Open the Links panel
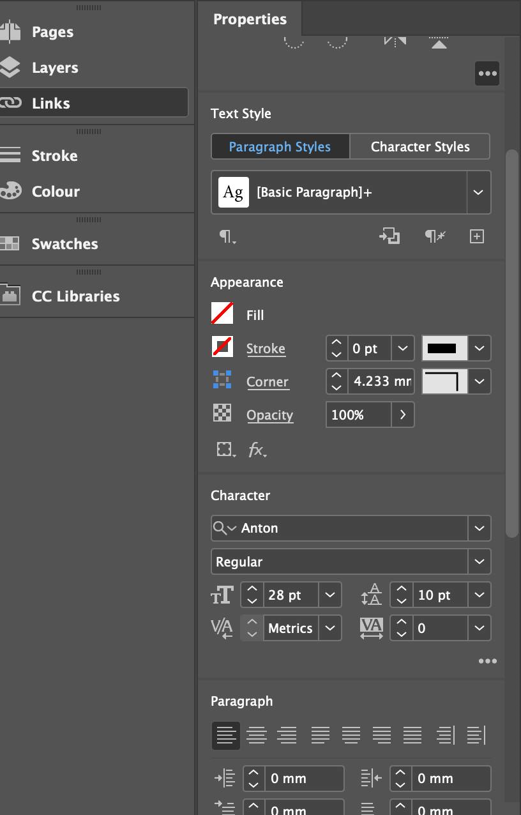Viewport: 521px width, 815px height. (x=94, y=103)
